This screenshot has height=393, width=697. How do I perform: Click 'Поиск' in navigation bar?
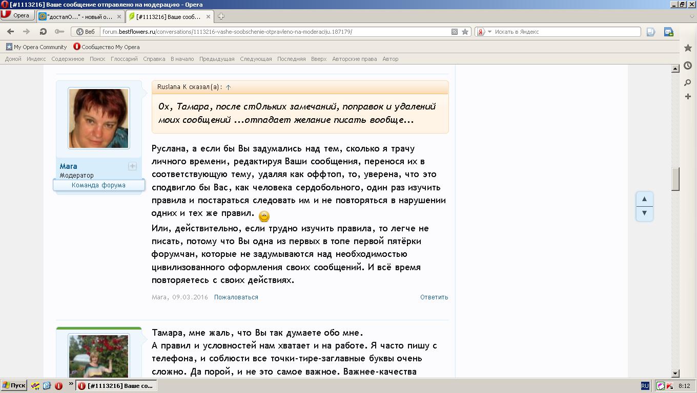pyautogui.click(x=97, y=59)
